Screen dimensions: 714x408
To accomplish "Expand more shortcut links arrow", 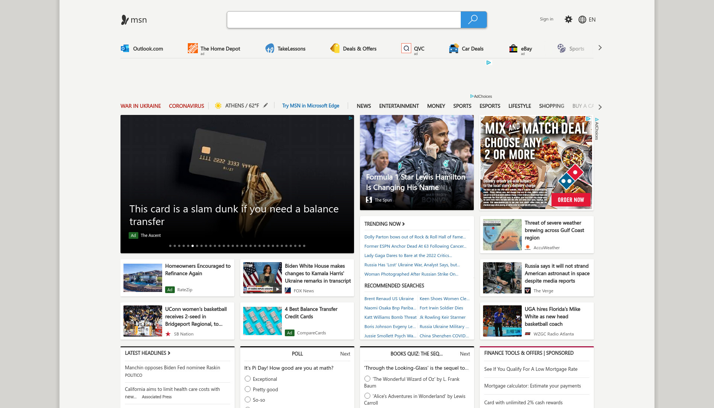I will coord(600,48).
